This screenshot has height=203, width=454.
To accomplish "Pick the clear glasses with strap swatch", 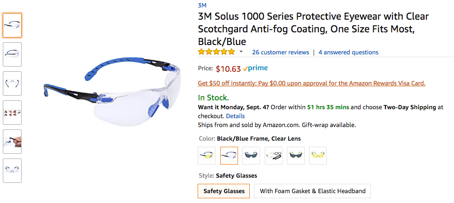I will 274,156.
